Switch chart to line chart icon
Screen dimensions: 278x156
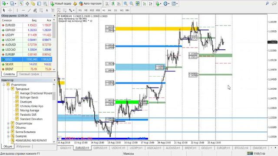119,3
